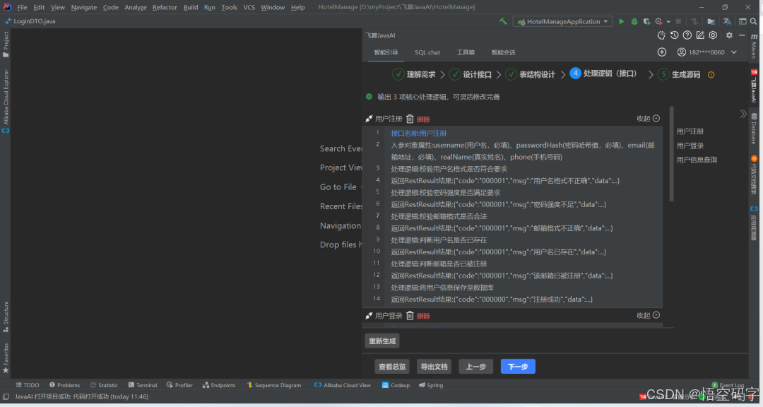Screen dimensions: 763x407
Task: Click the vertical scrollbar of logic list
Action: click(672, 154)
